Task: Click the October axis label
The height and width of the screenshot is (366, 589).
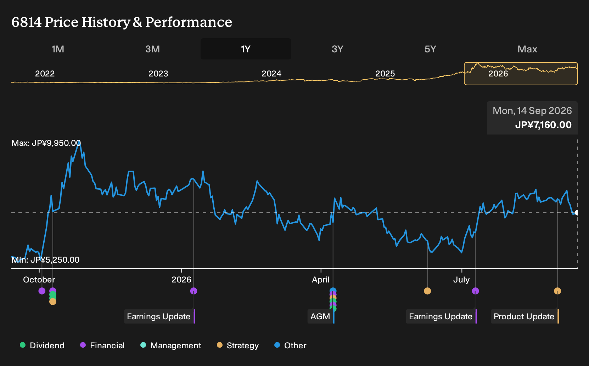Action: (x=39, y=280)
